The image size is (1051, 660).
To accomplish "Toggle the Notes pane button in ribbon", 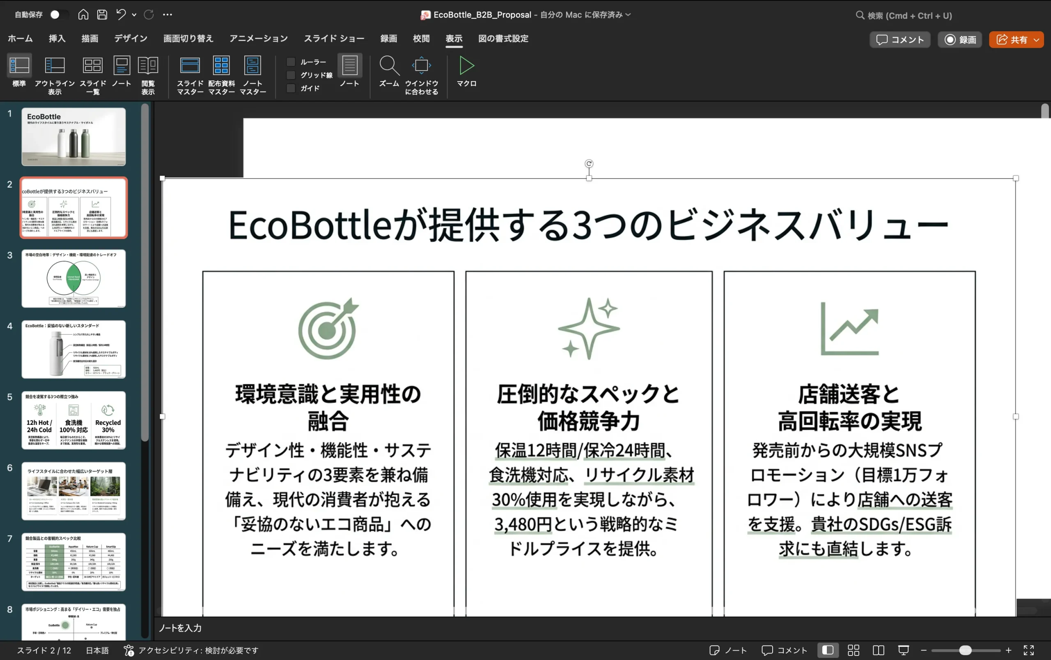I will pyautogui.click(x=350, y=71).
